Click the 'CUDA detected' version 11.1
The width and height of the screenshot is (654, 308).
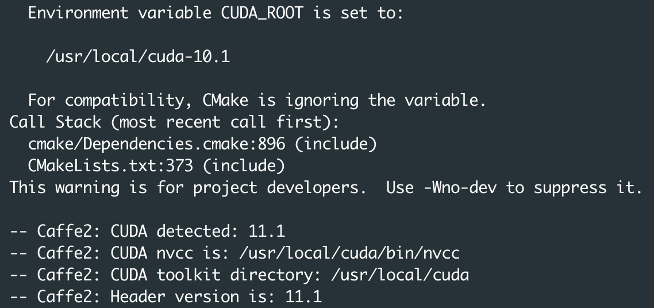pyautogui.click(x=267, y=232)
